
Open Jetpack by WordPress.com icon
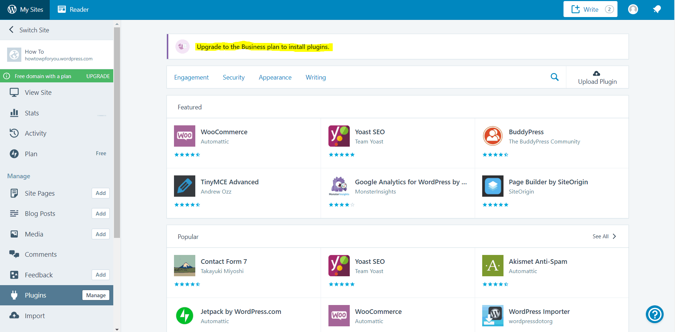pyautogui.click(x=185, y=316)
